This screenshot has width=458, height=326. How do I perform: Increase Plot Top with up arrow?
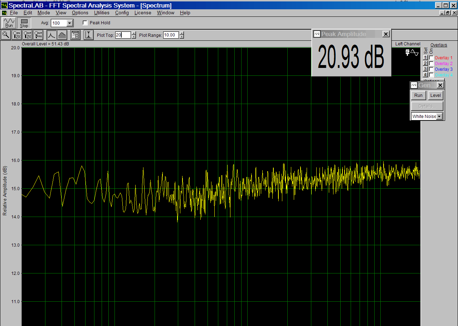(x=134, y=33)
